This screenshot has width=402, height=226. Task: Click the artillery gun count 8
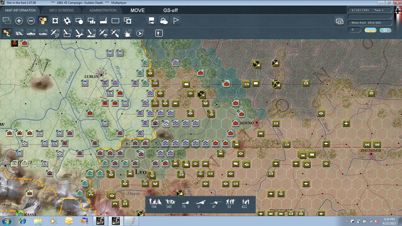199,207
